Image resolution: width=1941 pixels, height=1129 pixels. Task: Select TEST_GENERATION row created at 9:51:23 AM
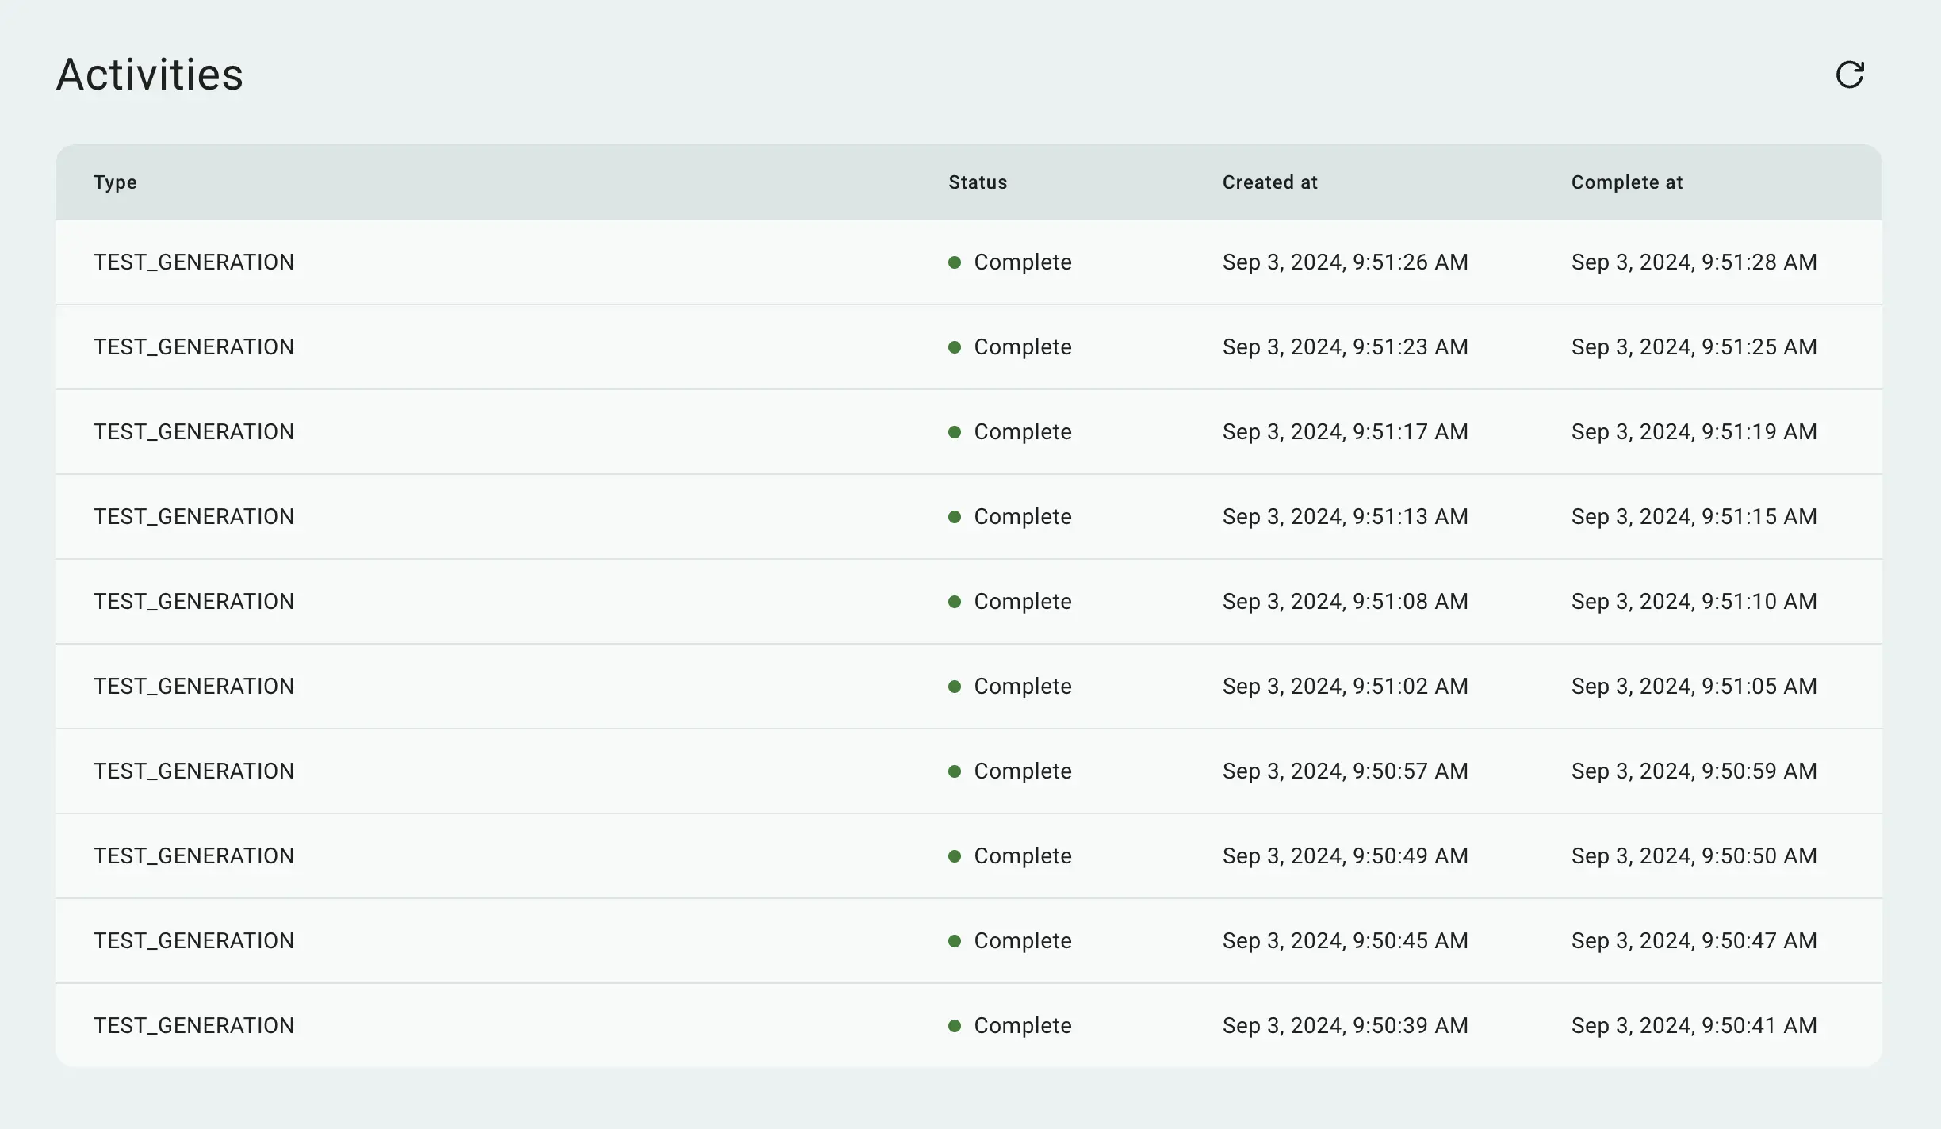(969, 346)
